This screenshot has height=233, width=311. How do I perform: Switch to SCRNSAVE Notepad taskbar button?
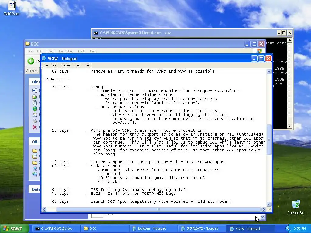(202, 228)
